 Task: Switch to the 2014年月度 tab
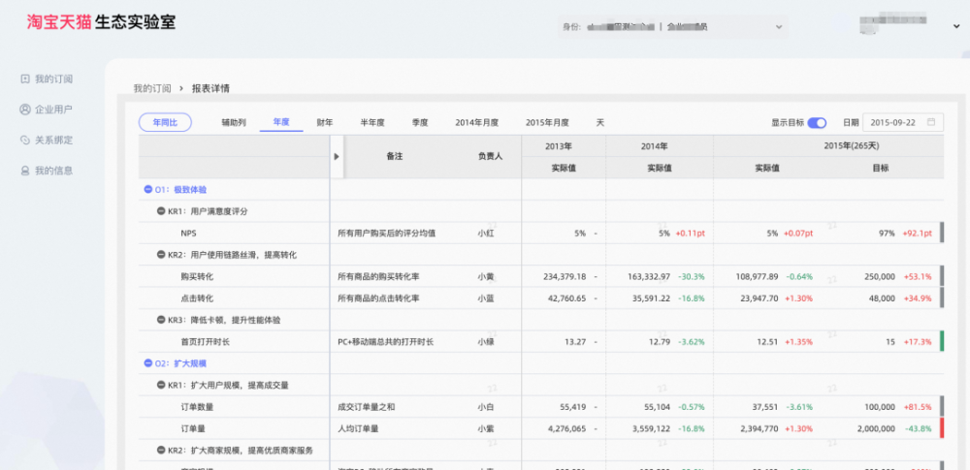click(477, 122)
